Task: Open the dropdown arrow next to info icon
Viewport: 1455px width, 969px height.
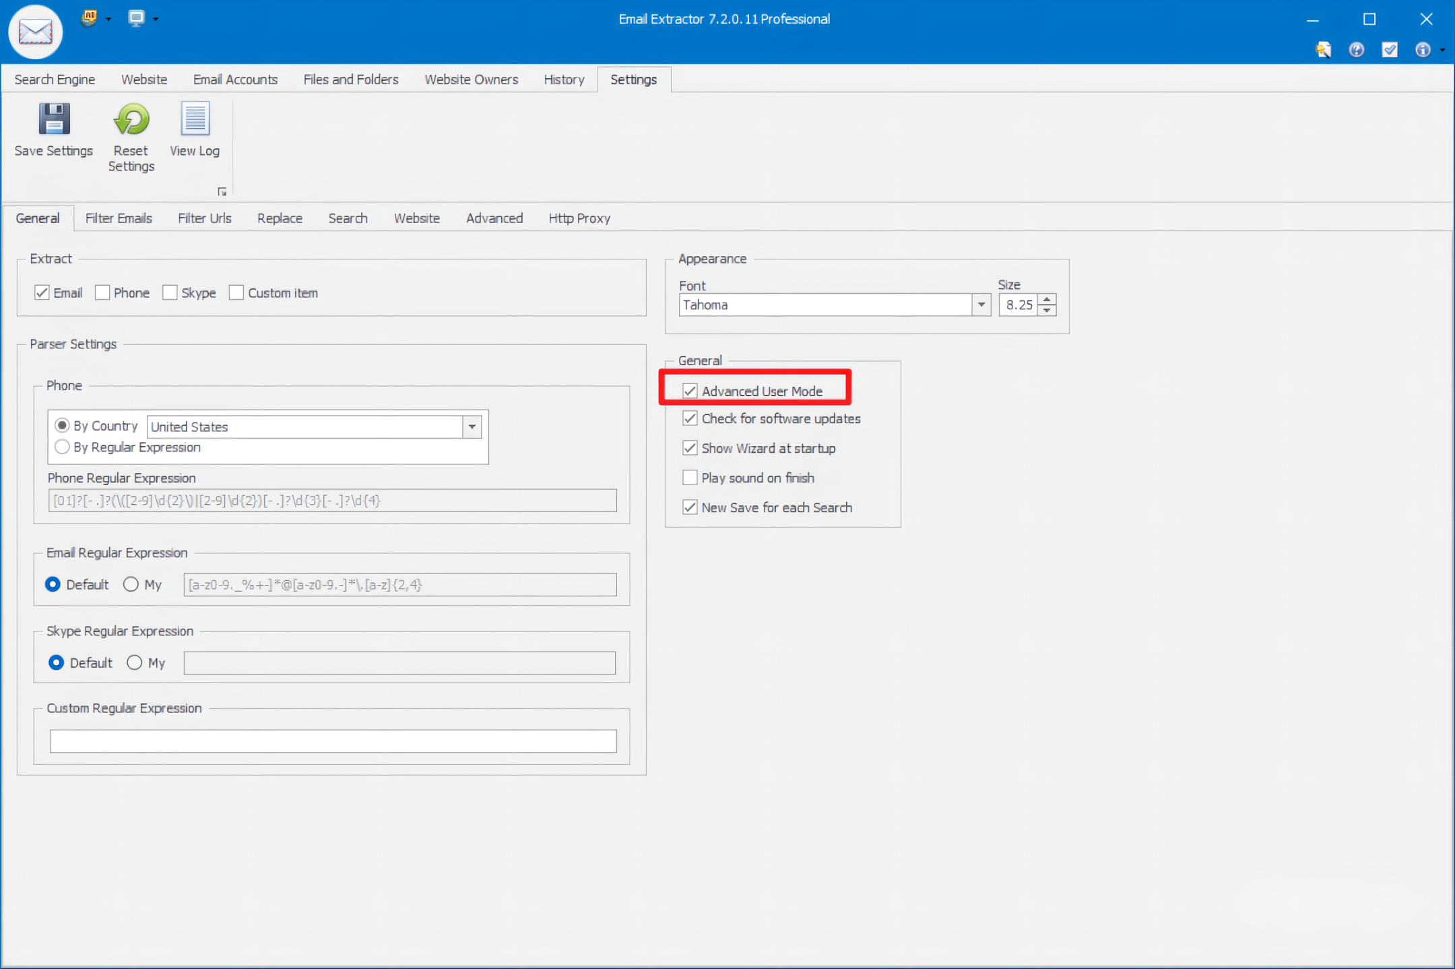Action: click(x=1442, y=51)
